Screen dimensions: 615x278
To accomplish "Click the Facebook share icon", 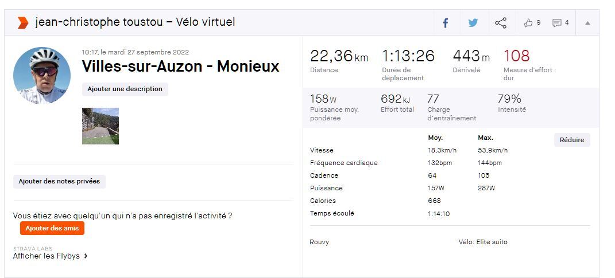I will pyautogui.click(x=445, y=23).
